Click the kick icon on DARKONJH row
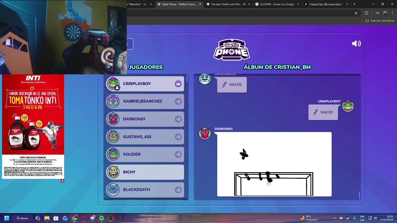Viewport: 397px width, 223px height. pos(178,119)
